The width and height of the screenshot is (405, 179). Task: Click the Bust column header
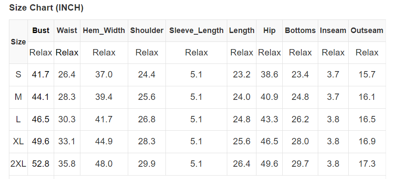pyautogui.click(x=41, y=30)
